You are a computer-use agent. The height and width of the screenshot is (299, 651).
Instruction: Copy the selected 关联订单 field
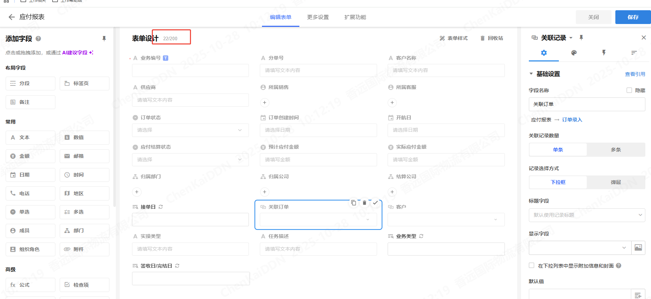point(353,203)
